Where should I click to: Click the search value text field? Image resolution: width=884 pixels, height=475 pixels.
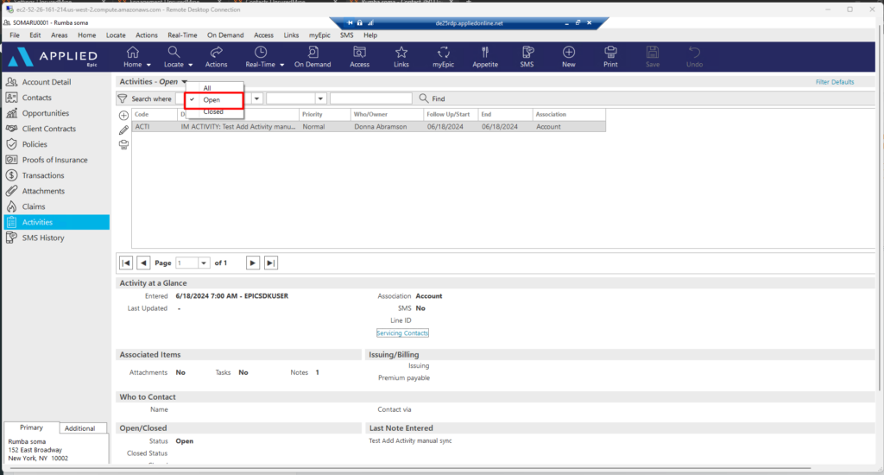tap(371, 98)
